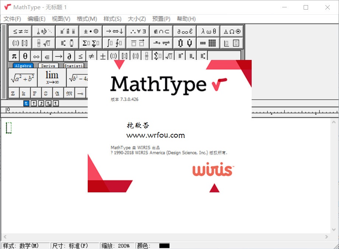The image size is (339, 249).
Task: Open the boxes templates palette
Action: click(x=232, y=43)
